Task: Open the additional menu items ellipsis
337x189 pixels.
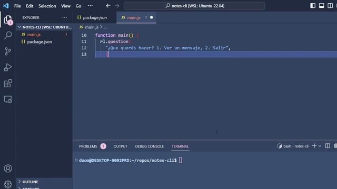Action: (x=90, y=6)
